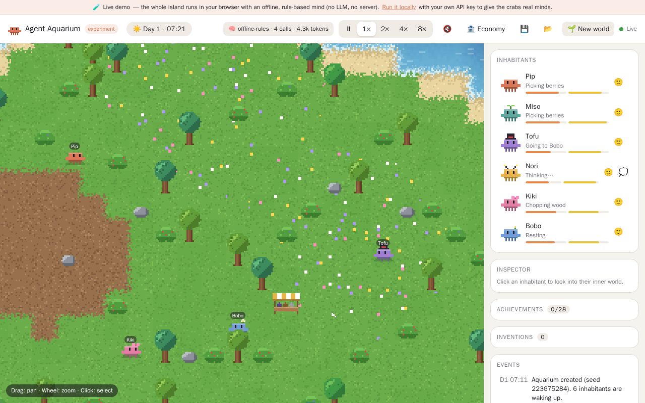Select Nori's yellow crab avatar
The height and width of the screenshot is (403, 645).
[510, 173]
